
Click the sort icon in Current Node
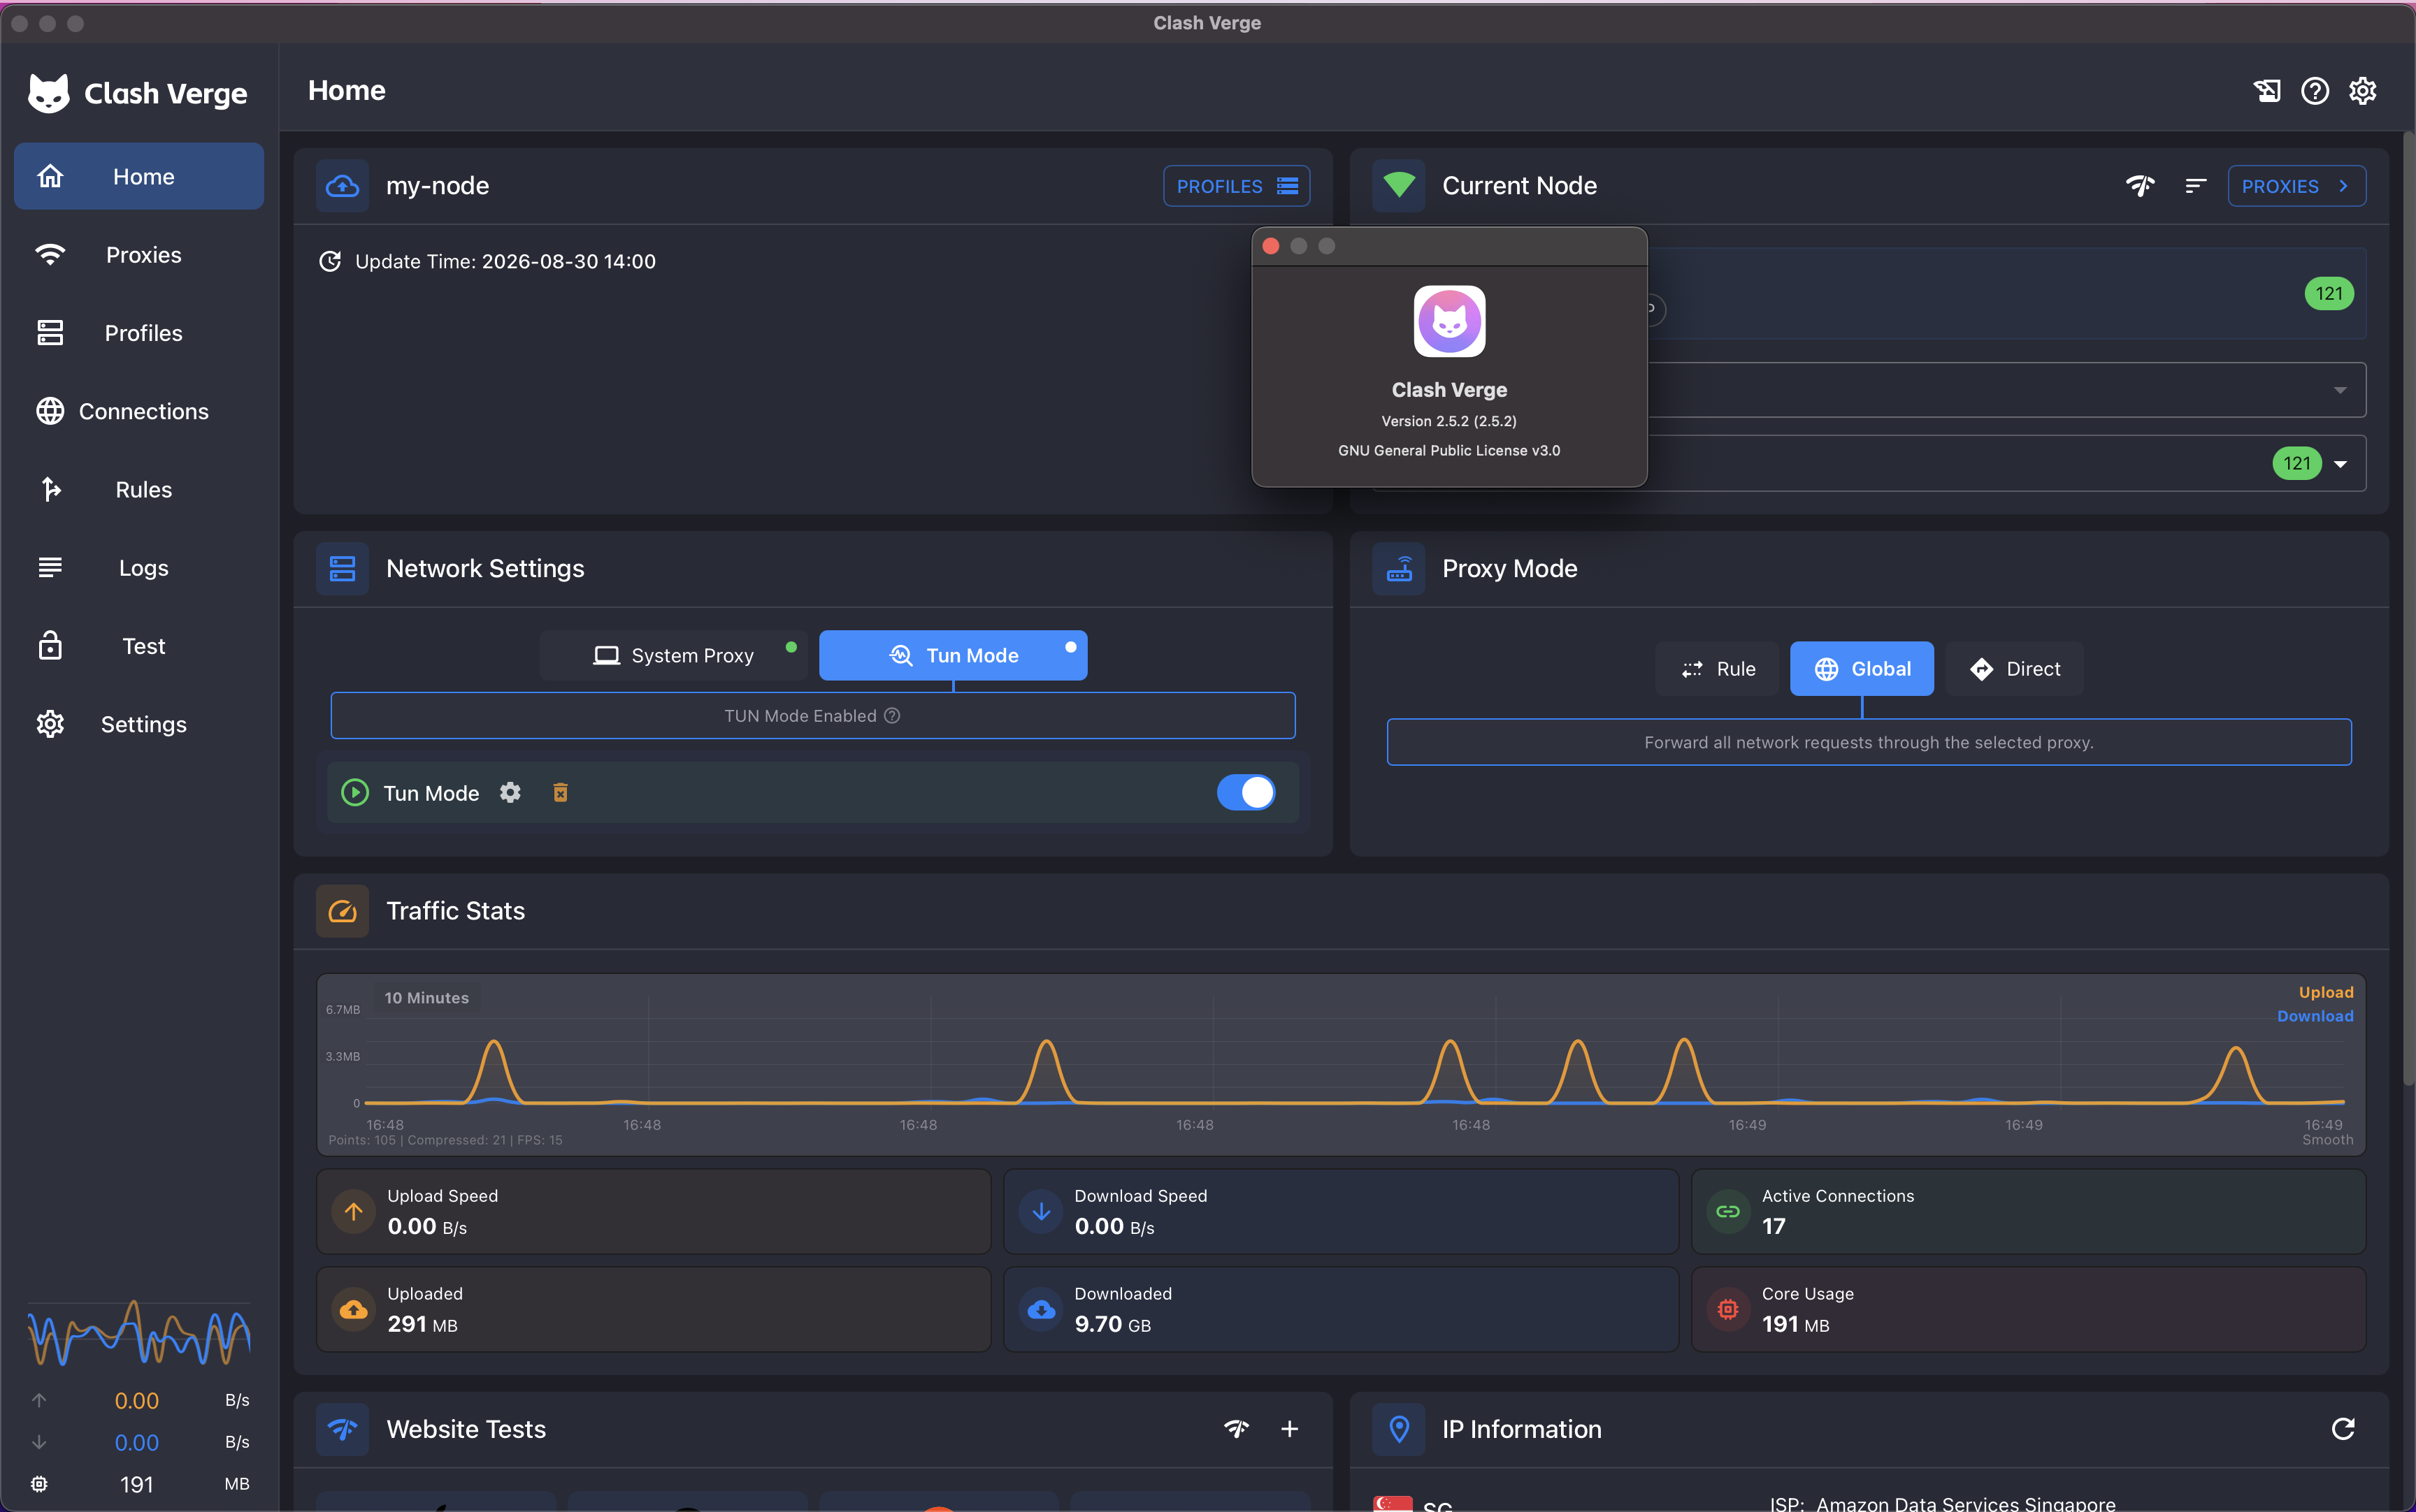[2195, 186]
